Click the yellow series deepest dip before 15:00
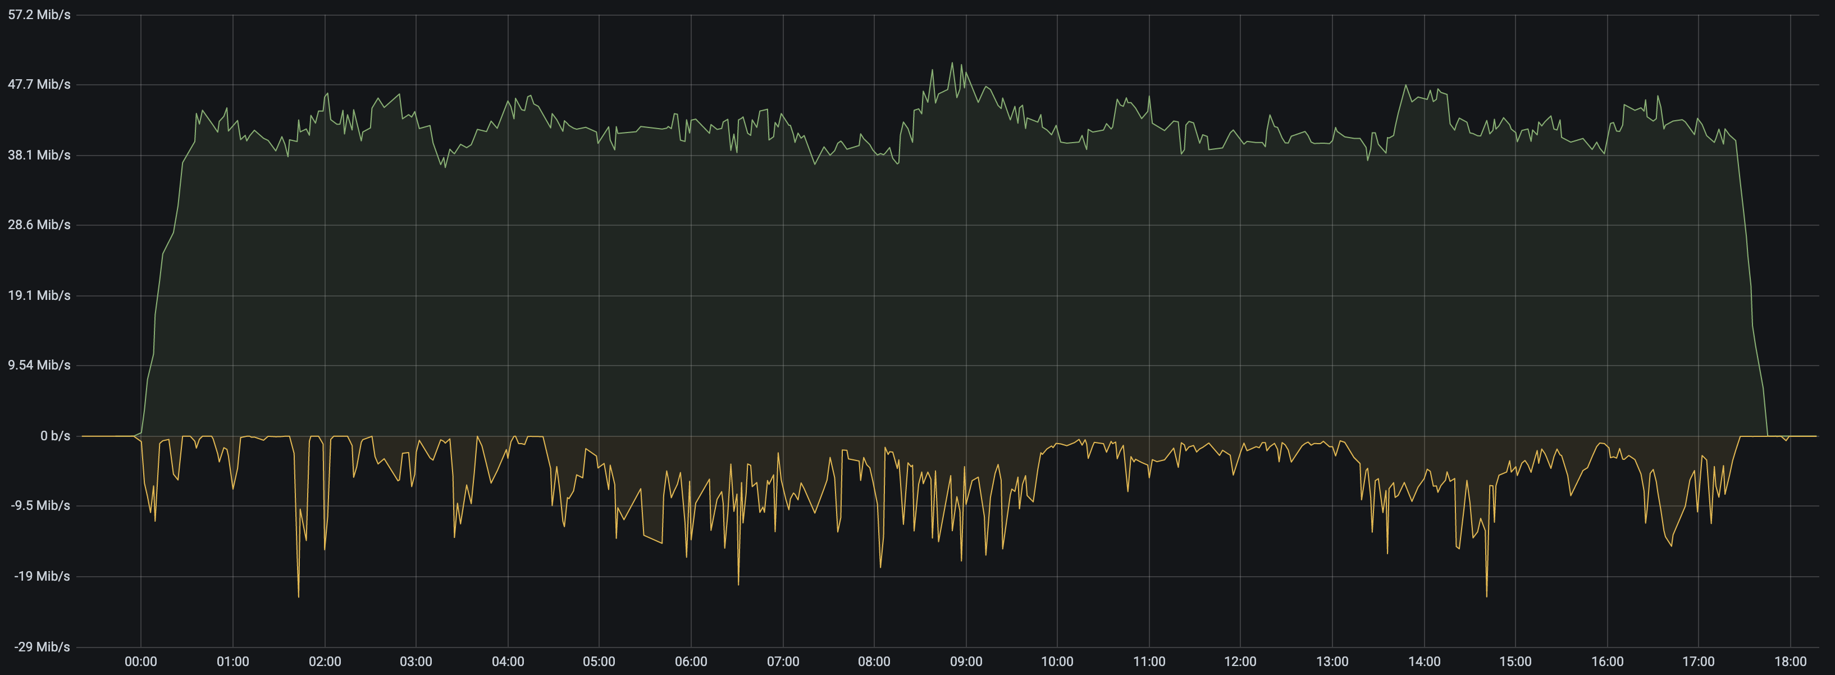Screen dimensions: 1835x675 pyautogui.click(x=1487, y=596)
